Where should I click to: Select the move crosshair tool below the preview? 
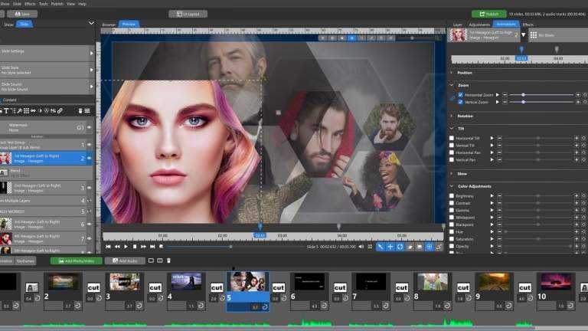point(390,247)
